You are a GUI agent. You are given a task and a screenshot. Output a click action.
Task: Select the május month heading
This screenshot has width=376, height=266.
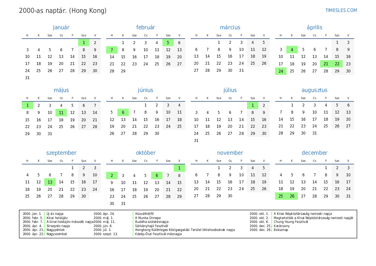pyautogui.click(x=61, y=90)
